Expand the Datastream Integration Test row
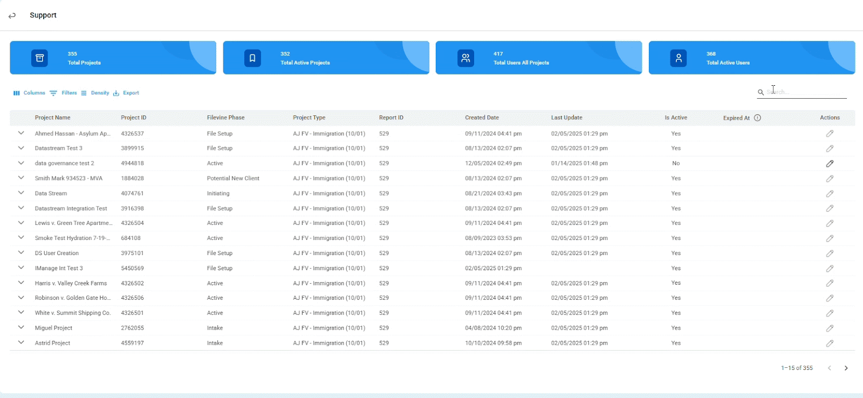The image size is (863, 398). tap(21, 208)
